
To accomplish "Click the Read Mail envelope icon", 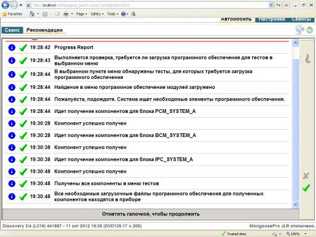I will (57, 14).
